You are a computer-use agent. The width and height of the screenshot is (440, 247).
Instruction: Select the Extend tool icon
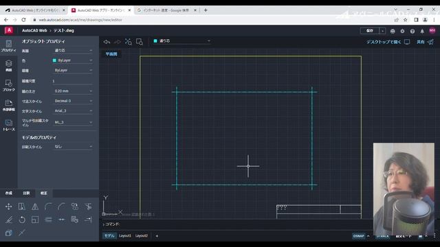[x=88, y=220]
